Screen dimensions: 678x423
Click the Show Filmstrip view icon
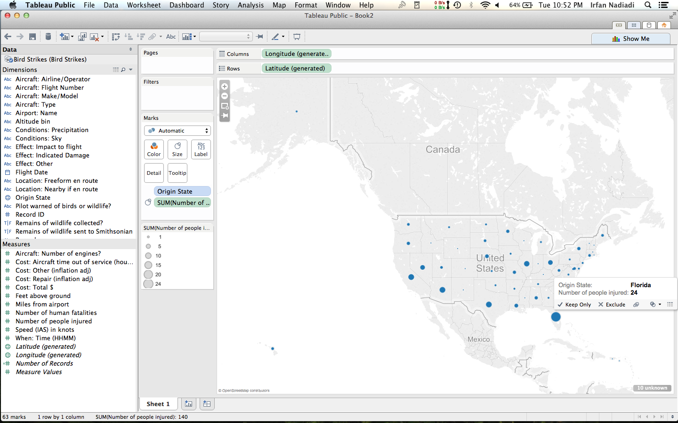[619, 25]
